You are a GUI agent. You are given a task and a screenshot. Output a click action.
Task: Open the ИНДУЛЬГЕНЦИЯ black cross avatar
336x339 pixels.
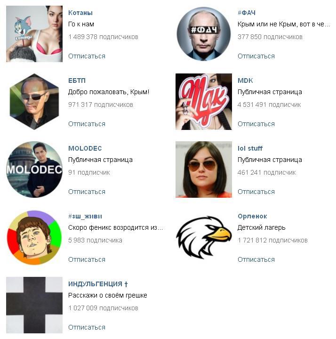click(34, 305)
